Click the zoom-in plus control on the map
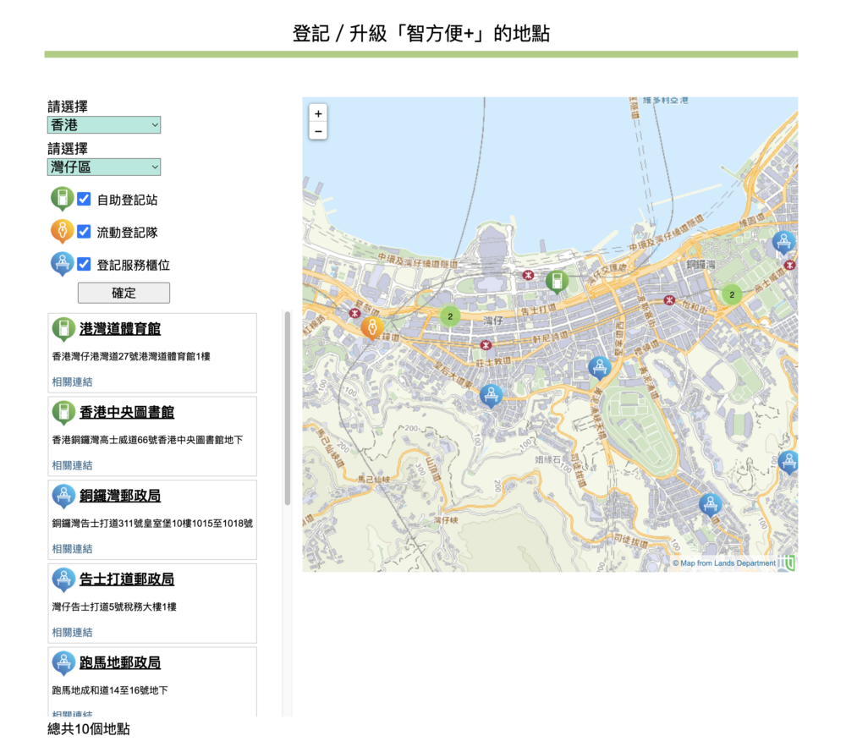 tap(317, 113)
